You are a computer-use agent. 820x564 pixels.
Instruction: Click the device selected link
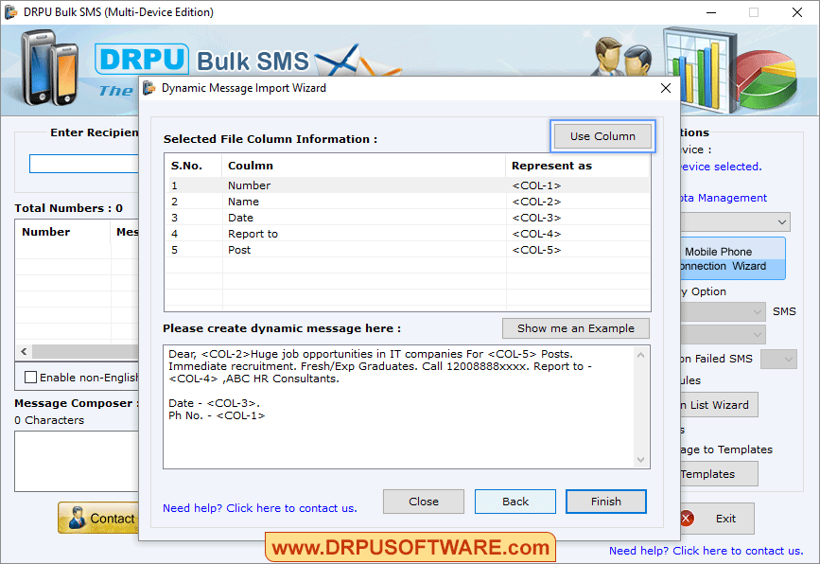tap(721, 167)
